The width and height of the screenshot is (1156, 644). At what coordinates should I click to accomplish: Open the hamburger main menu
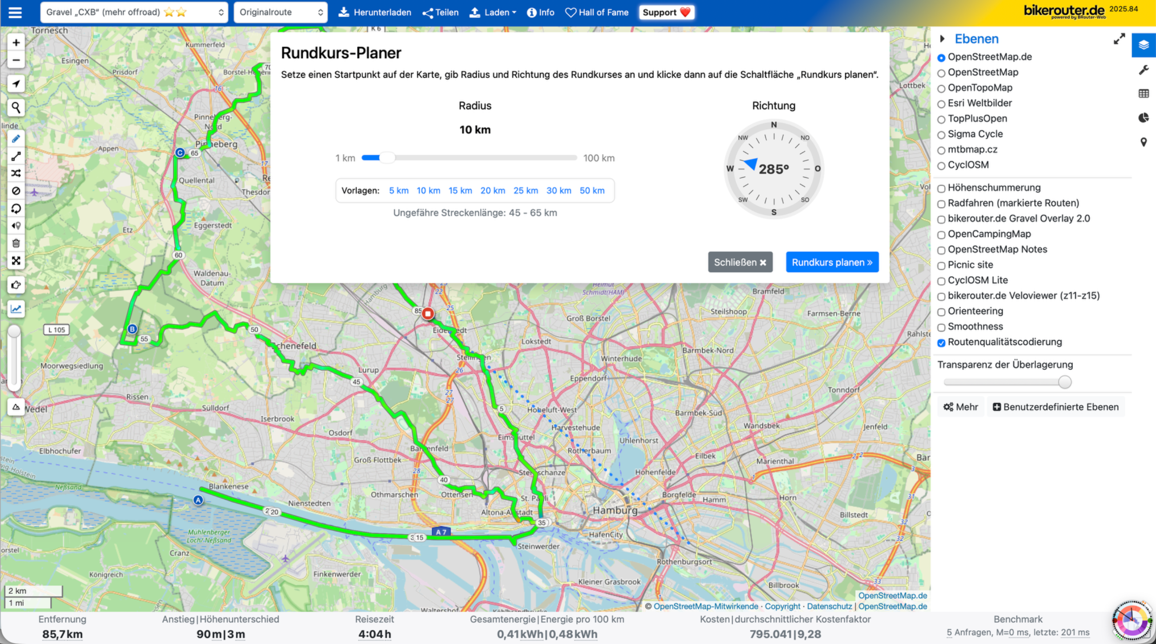pos(15,12)
